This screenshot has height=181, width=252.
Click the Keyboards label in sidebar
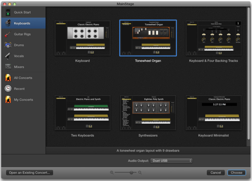pos(22,23)
